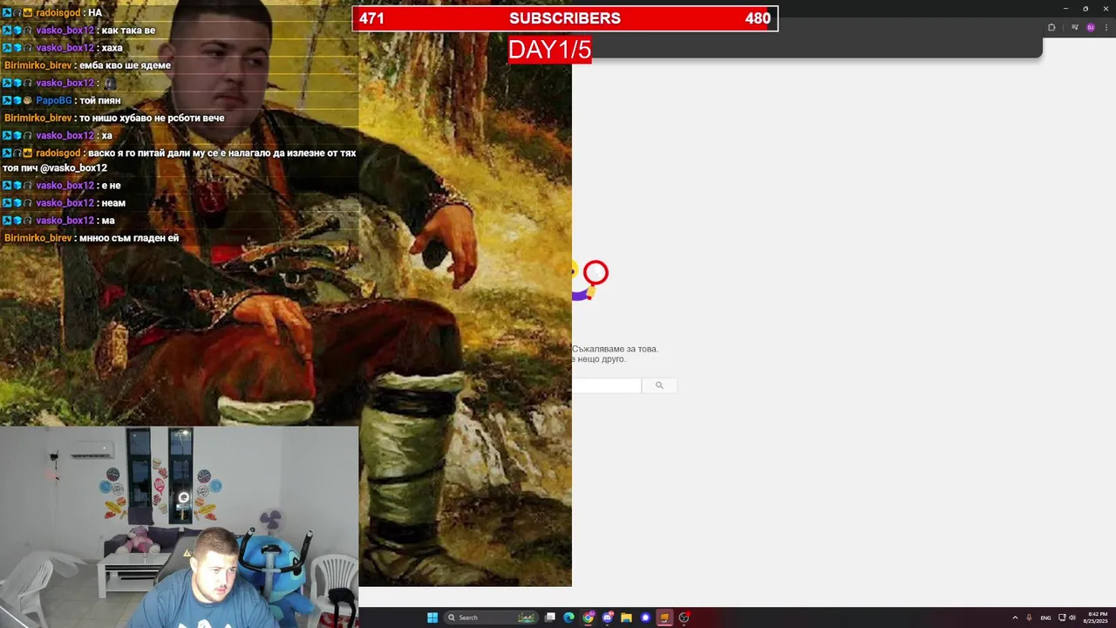The image size is (1116, 628).
Task: Open Chrome three-dot menu
Action: click(x=1106, y=27)
